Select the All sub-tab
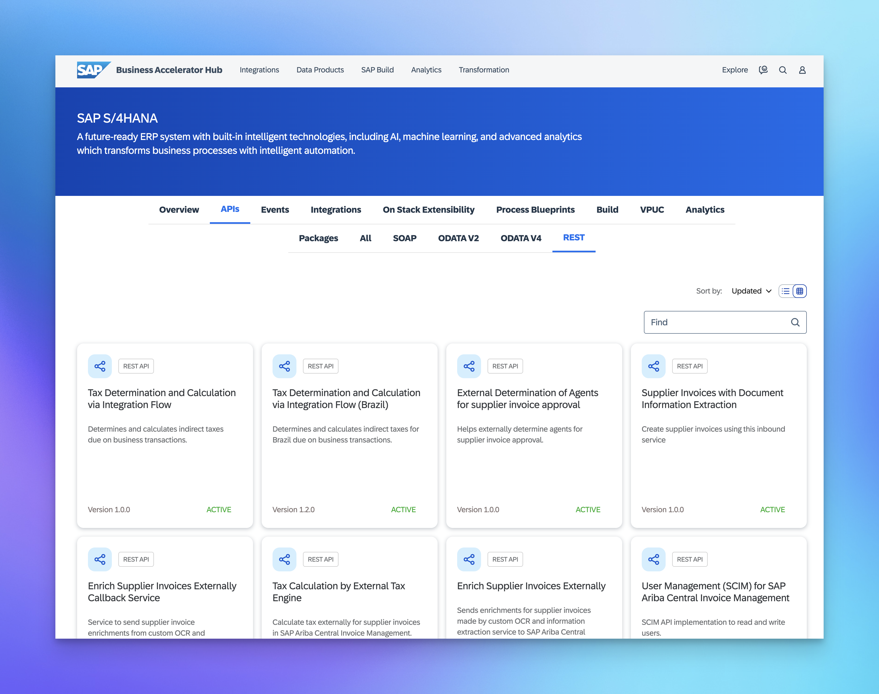This screenshot has width=879, height=694. [x=365, y=238]
